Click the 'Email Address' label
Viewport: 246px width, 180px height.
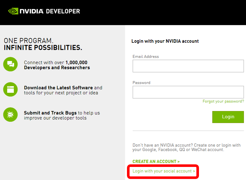(145, 56)
